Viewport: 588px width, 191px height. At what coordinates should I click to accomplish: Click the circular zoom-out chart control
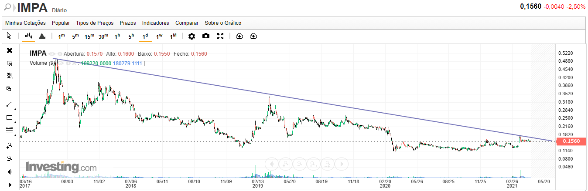299,164
